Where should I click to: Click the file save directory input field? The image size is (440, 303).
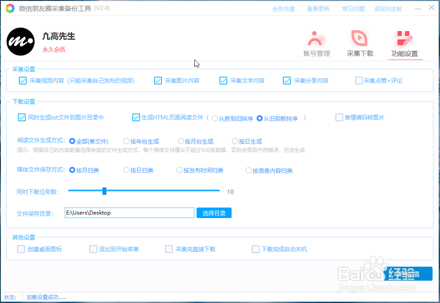coord(129,213)
